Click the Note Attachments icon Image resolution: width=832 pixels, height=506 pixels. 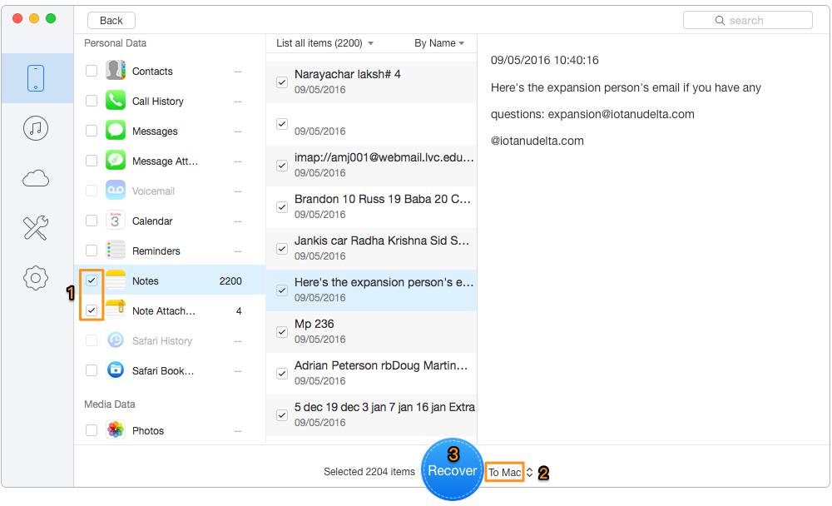115,310
